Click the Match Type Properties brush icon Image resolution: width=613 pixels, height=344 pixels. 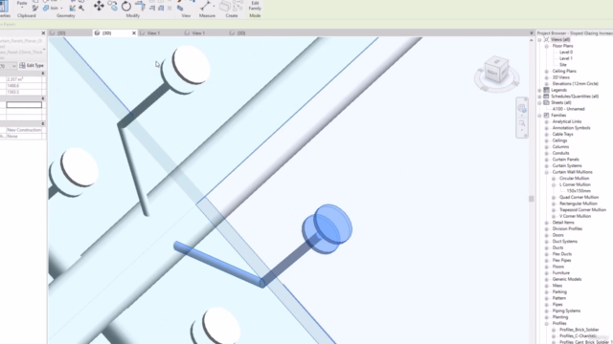pos(34,8)
